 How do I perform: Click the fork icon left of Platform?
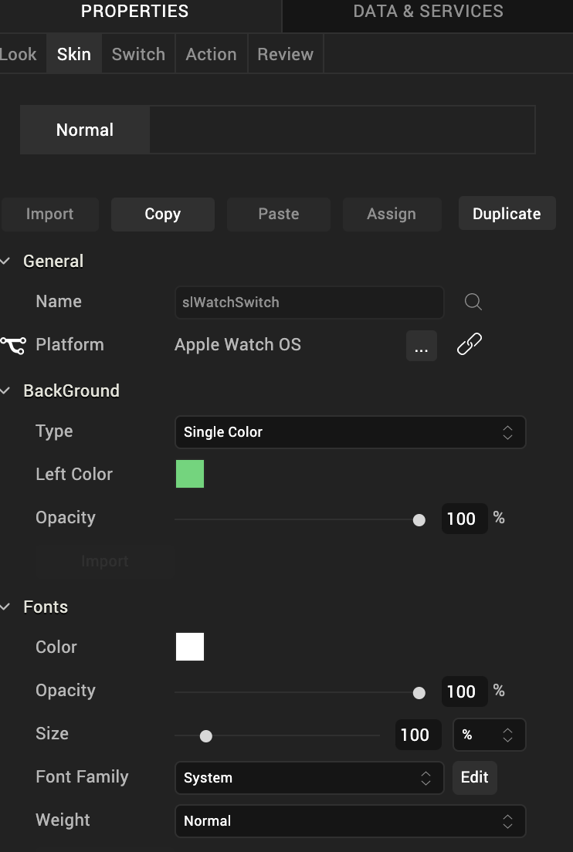(12, 345)
